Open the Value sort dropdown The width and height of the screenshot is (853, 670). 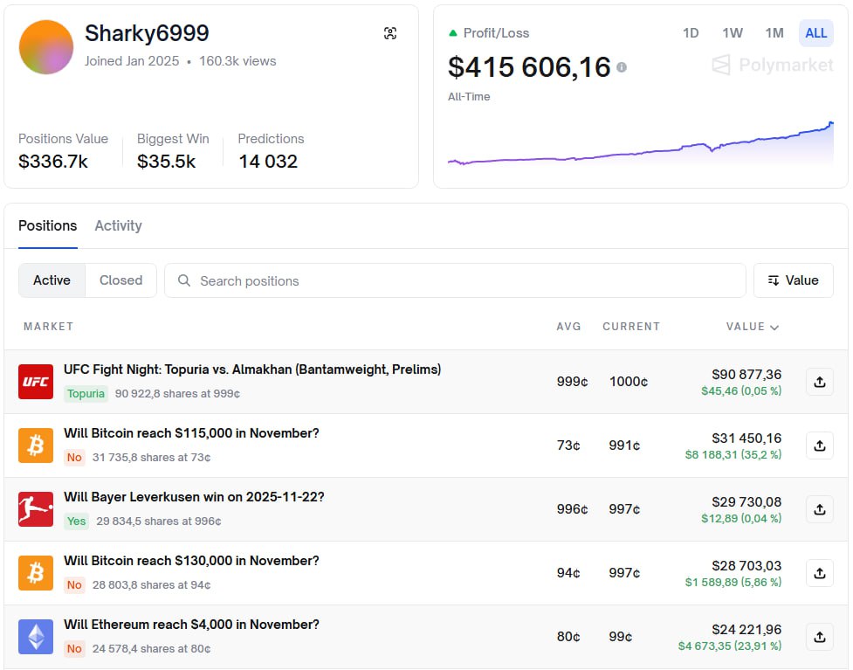point(793,280)
